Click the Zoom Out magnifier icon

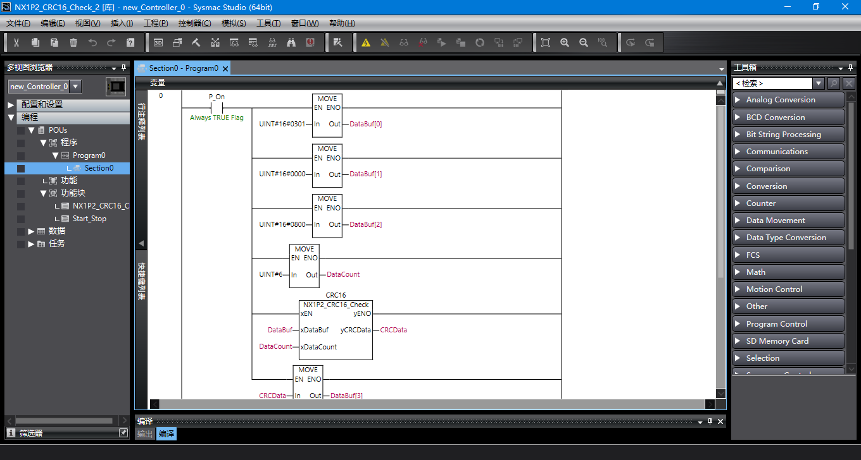[584, 42]
